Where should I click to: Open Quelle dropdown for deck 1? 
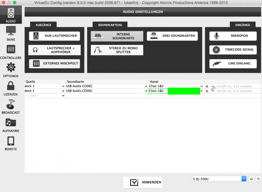63,86
